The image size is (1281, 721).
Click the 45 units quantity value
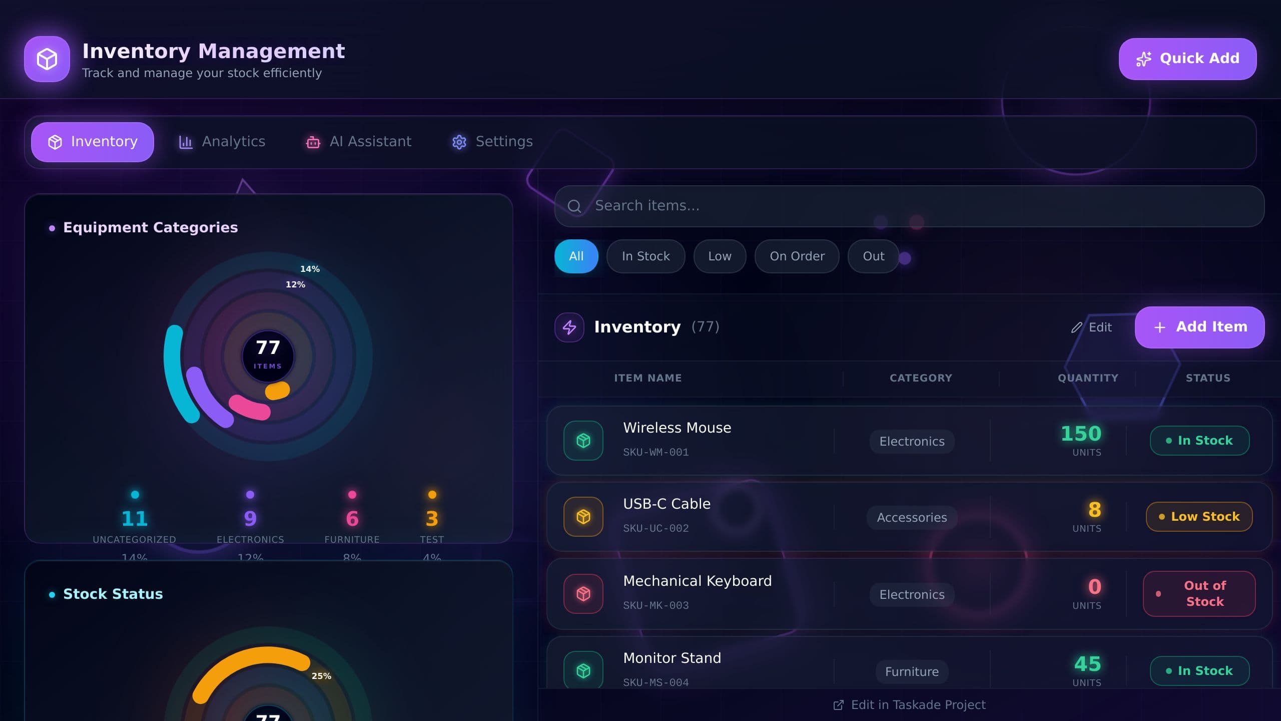tap(1088, 664)
